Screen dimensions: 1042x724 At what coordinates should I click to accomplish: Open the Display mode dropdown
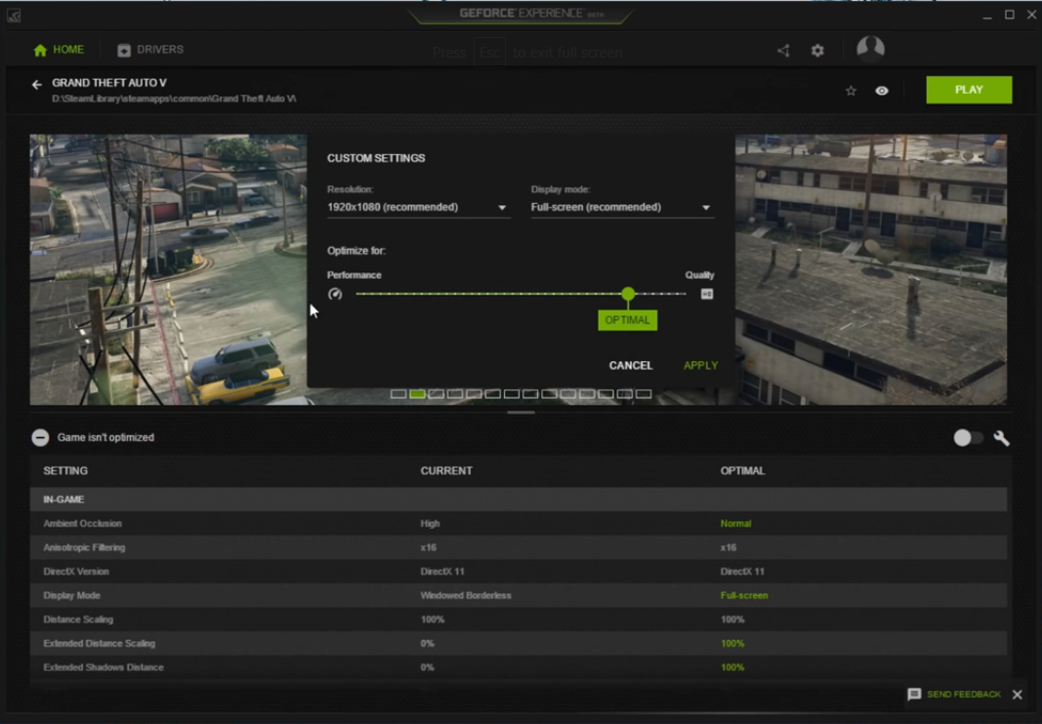622,207
